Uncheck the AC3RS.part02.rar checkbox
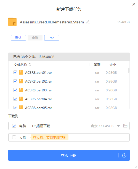The image size is (138, 169). point(15,81)
